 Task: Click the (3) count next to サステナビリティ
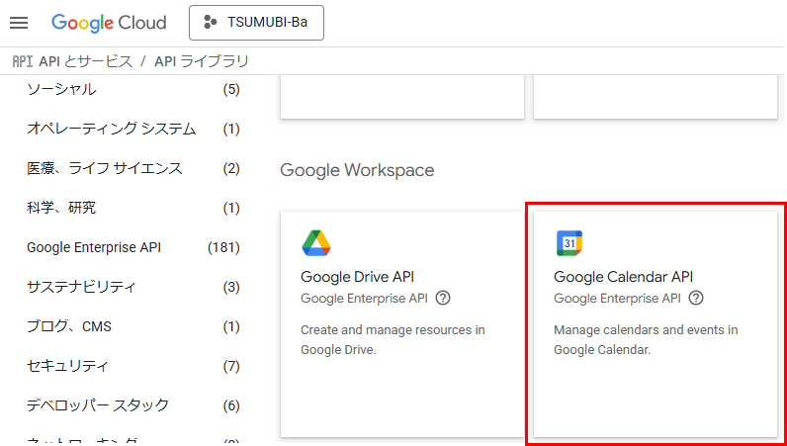(x=231, y=288)
